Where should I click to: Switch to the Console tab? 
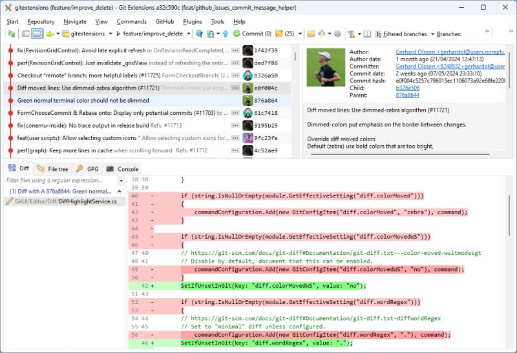click(x=123, y=169)
